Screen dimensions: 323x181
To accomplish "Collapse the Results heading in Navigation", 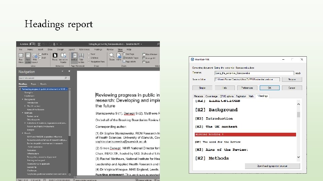I will [x=23, y=133].
